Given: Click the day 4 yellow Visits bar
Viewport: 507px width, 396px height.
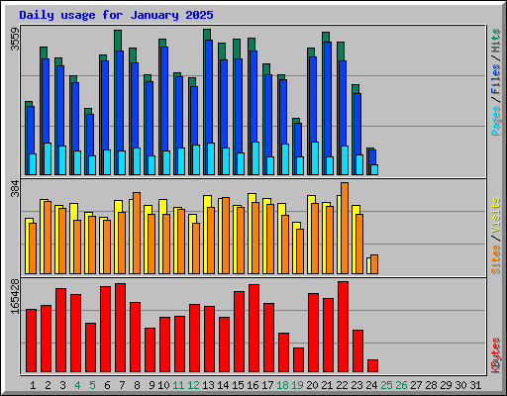Looking at the screenshot, I should [72, 239].
